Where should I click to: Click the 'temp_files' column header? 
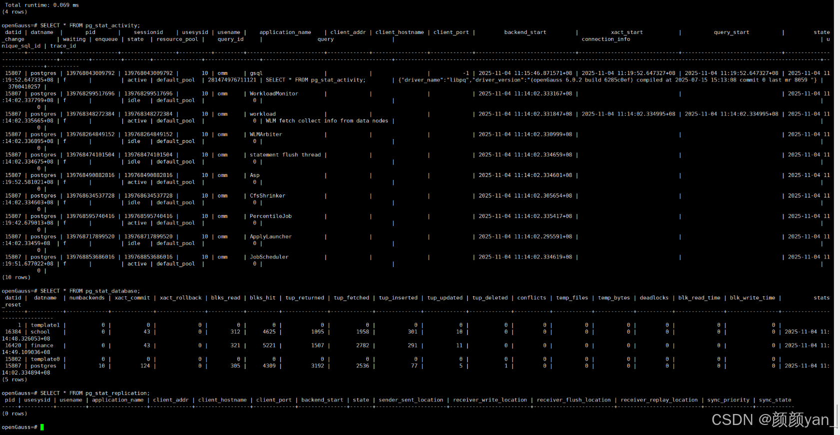coord(572,298)
